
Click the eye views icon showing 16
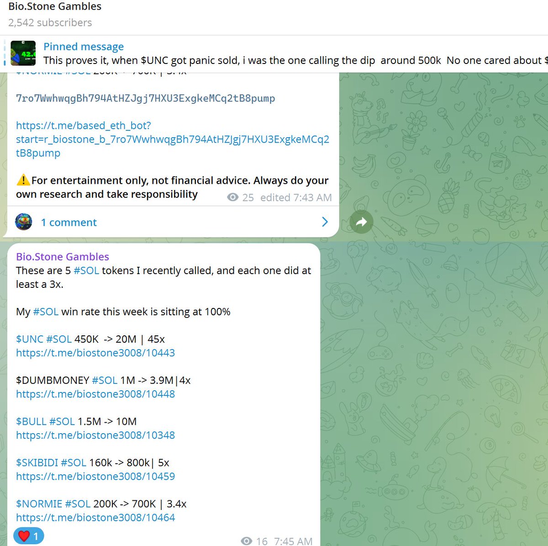click(x=247, y=541)
